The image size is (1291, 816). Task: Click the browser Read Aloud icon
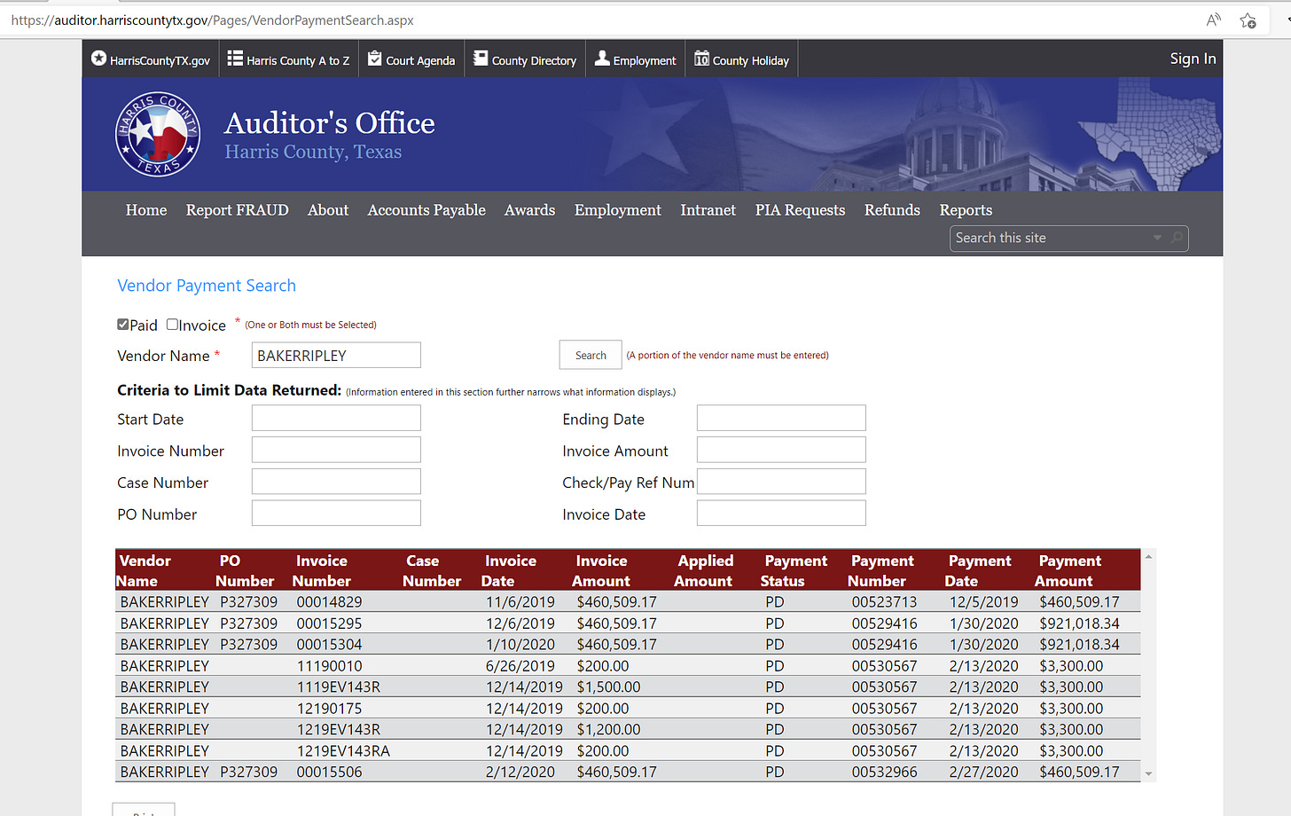tap(1213, 20)
